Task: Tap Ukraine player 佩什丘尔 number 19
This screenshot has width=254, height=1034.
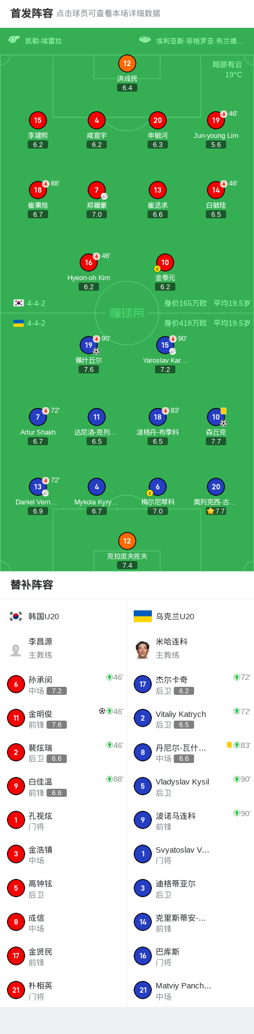Action: pos(89,345)
